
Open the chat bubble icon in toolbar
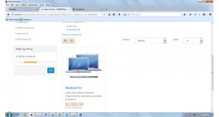coord(204,14)
